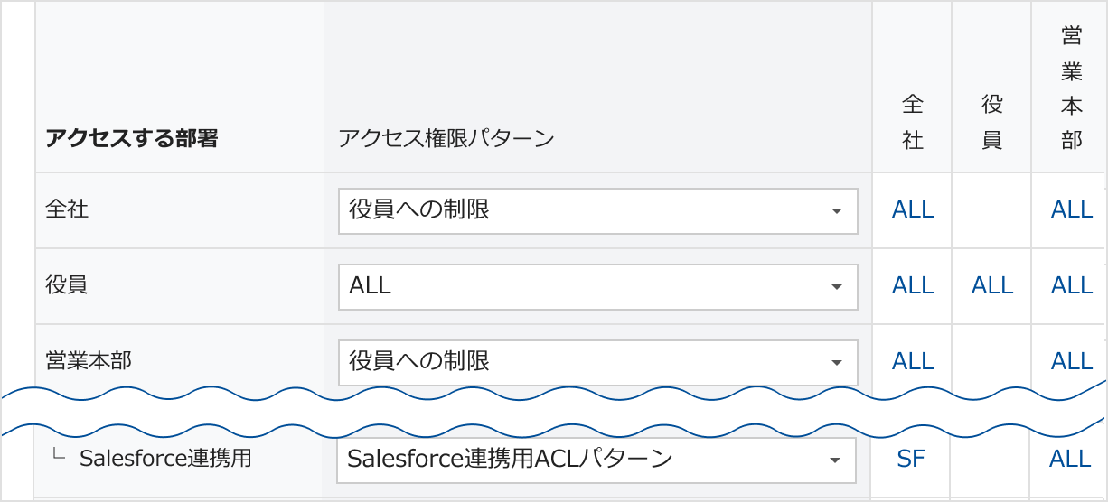1108x502 pixels.
Task: Click ALL link in Salesforce連携用 row
Action: click(1070, 460)
